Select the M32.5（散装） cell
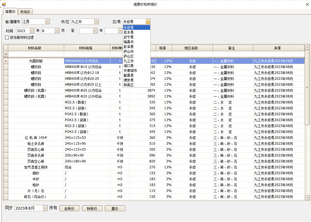Image resolution: width=311 pixels, height=222 pixels. (x=87, y=102)
